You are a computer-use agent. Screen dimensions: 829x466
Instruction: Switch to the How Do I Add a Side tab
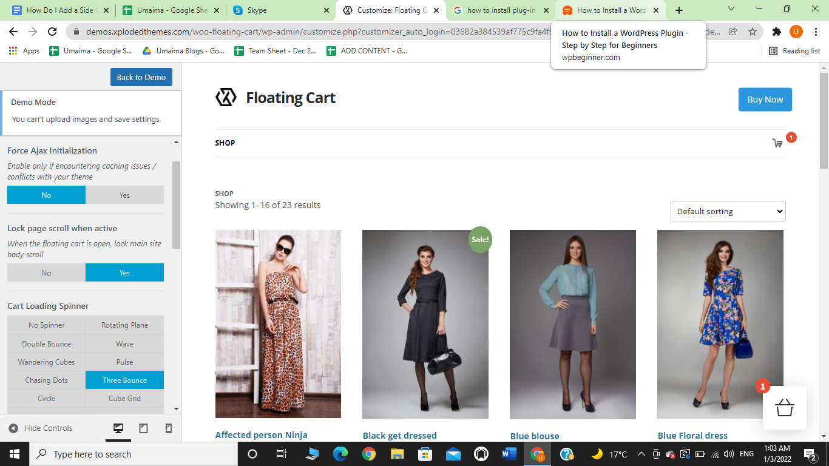[59, 10]
